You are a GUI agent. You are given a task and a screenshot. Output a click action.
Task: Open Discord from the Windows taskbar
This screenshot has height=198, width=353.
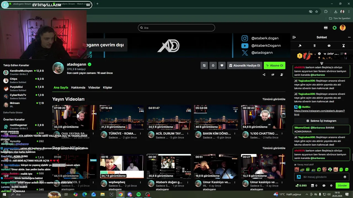[130, 194]
